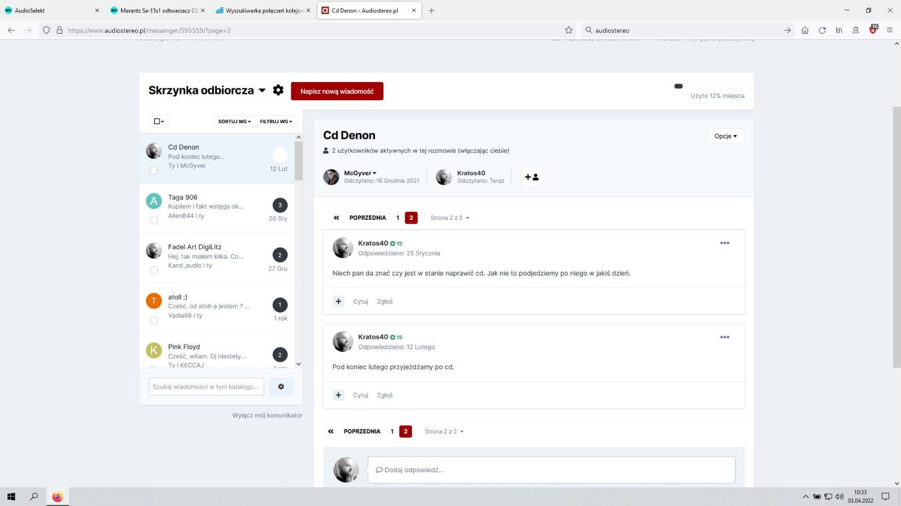
Task: Close the Cd Denon browser tab
Action: (x=414, y=10)
